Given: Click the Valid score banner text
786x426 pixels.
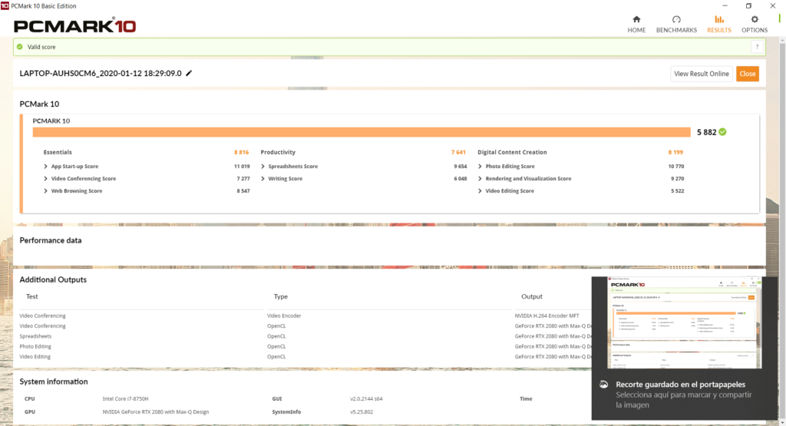Looking at the screenshot, I should pos(41,47).
